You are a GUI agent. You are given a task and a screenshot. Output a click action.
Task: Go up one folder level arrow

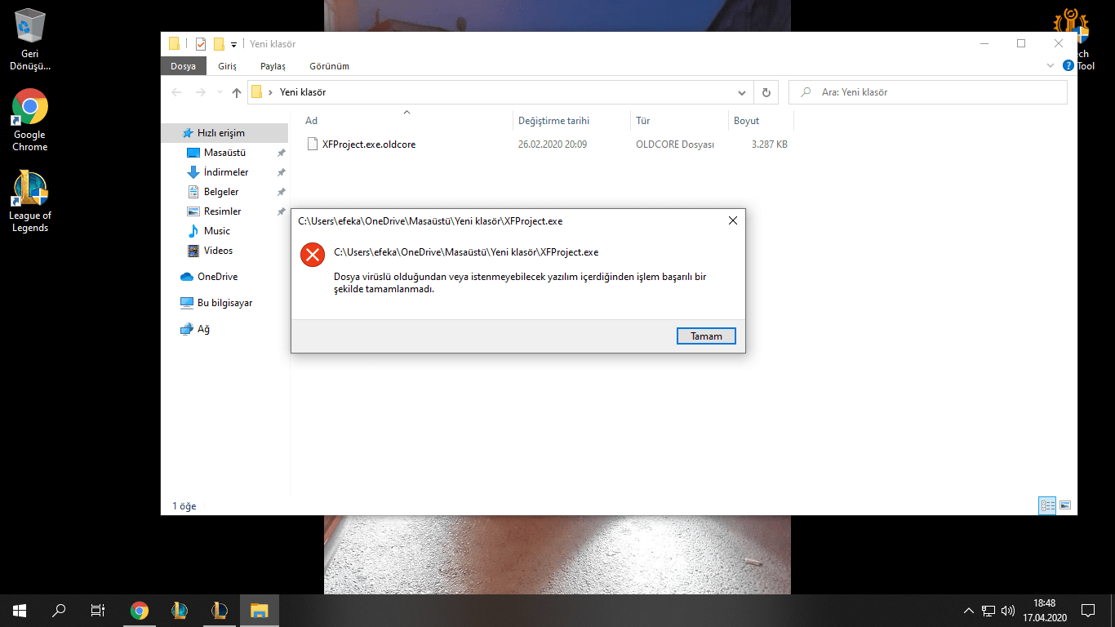tap(237, 92)
